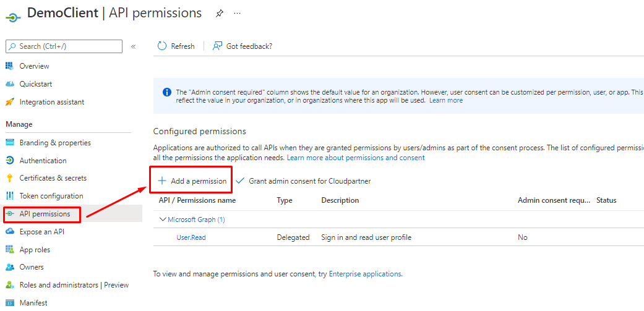The width and height of the screenshot is (644, 311).
Task: Select the Quickstart cloud icon
Action: pos(10,84)
